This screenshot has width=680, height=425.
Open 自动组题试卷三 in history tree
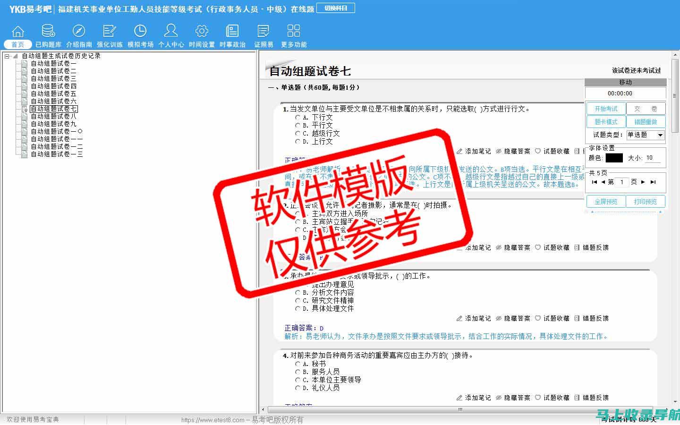pyautogui.click(x=53, y=78)
